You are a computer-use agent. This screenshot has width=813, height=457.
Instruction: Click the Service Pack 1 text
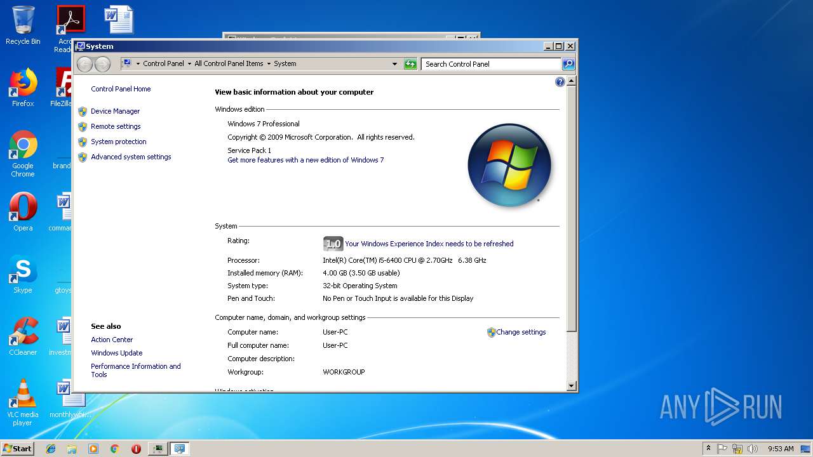[249, 150]
